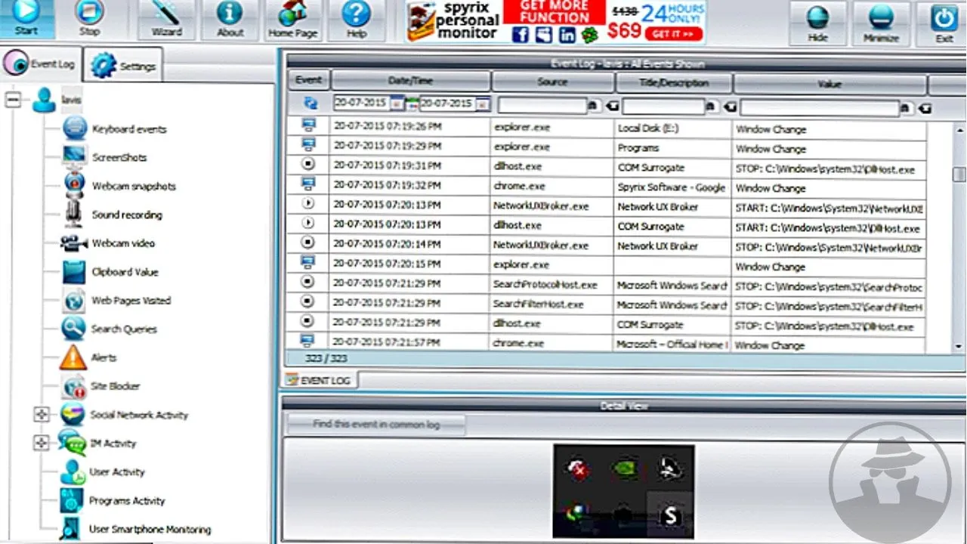Click Value filter text field
Image resolution: width=967 pixels, height=544 pixels.
tap(820, 107)
